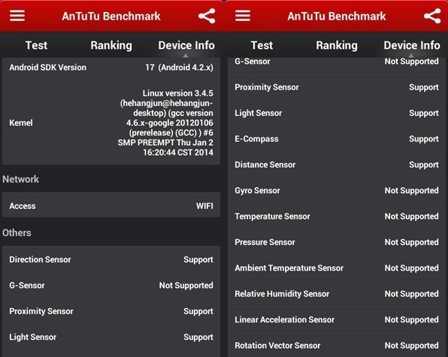Tap the Gyro Sensor row
The height and width of the screenshot is (357, 448).
(x=337, y=190)
